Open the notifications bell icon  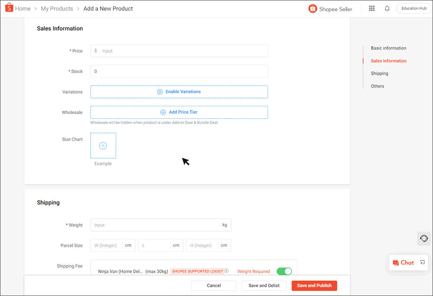tap(387, 8)
